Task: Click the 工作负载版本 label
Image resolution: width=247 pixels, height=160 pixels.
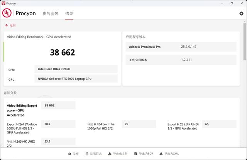Action: point(138,60)
